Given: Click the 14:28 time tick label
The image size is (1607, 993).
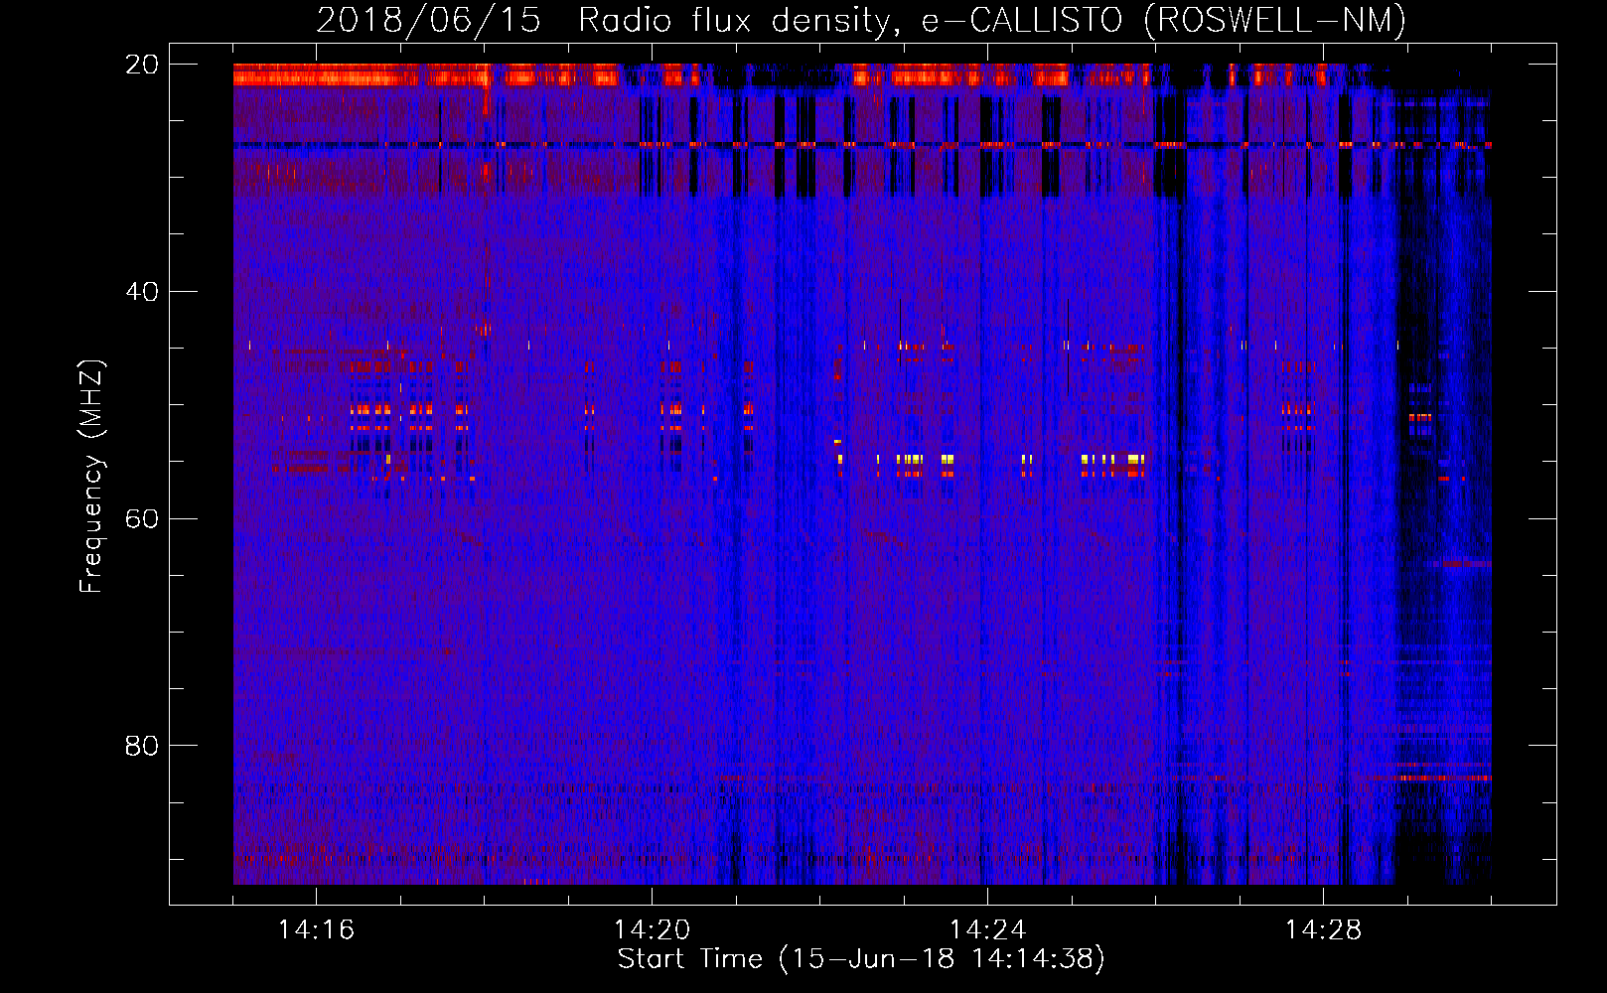Looking at the screenshot, I should point(1323,930).
